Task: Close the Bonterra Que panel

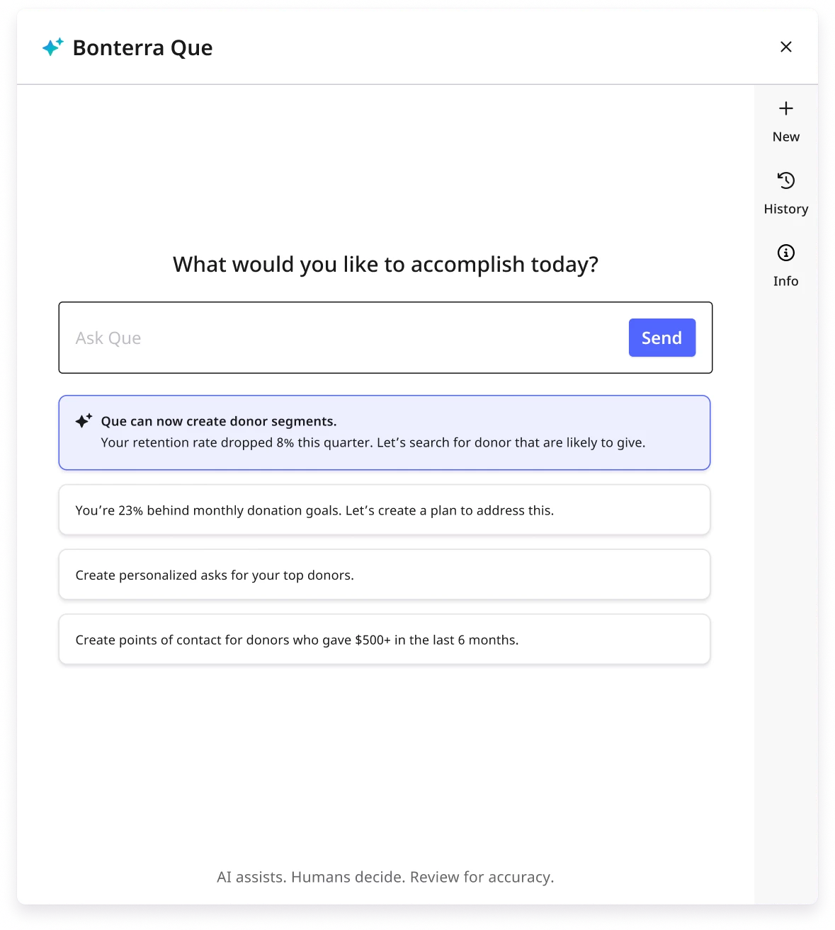Action: pos(786,47)
